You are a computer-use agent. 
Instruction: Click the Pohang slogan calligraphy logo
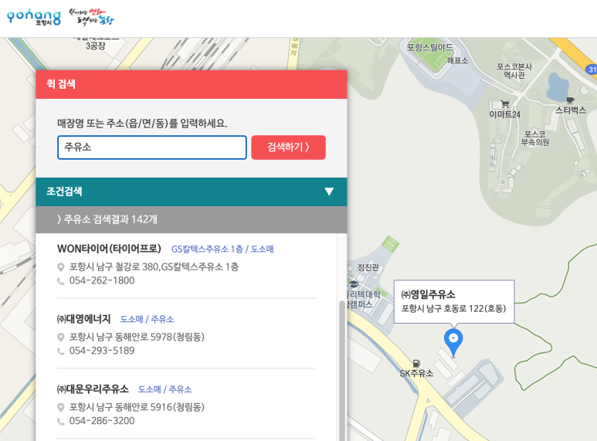pos(91,17)
